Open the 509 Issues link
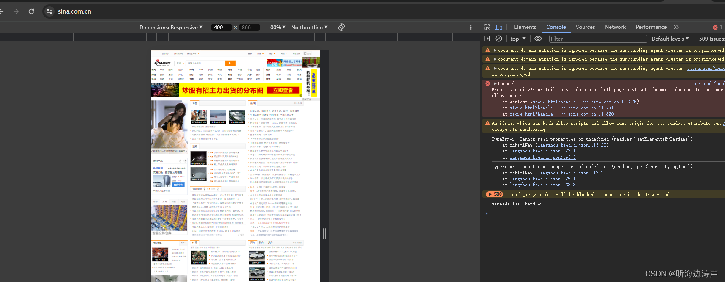Image resolution: width=725 pixels, height=282 pixels. pyautogui.click(x=711, y=39)
